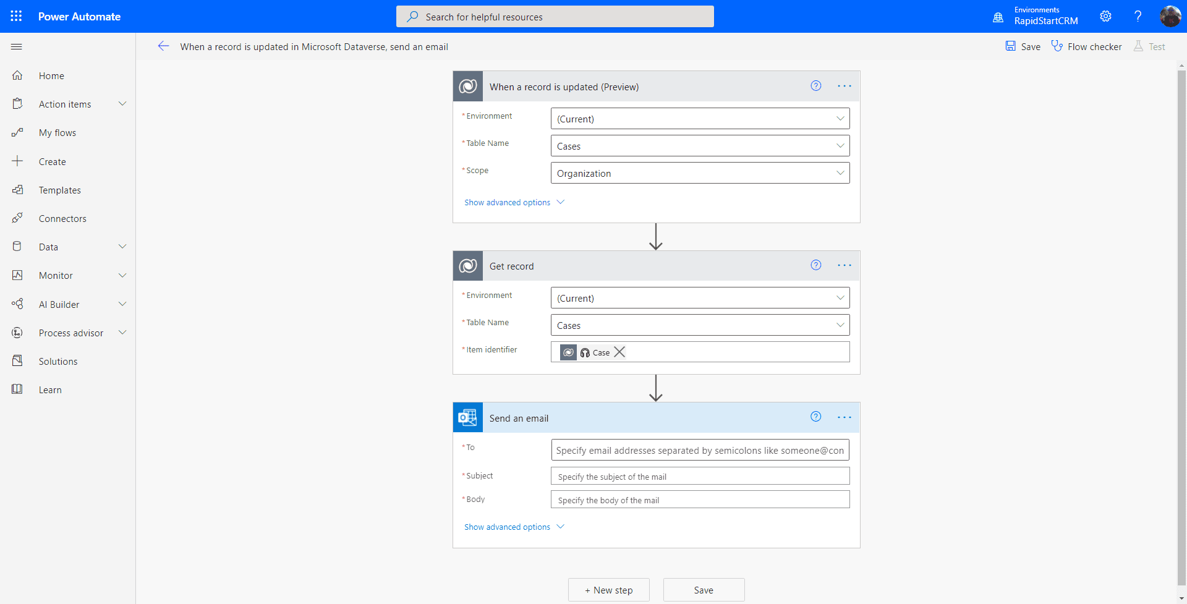Click the New step button
Image resolution: width=1187 pixels, height=604 pixels.
pos(608,590)
